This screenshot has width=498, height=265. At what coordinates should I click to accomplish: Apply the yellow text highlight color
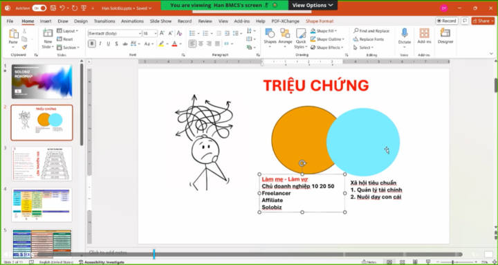click(161, 44)
